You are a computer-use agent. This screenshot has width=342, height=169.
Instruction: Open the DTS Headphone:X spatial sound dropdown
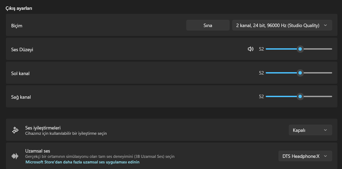click(x=305, y=156)
